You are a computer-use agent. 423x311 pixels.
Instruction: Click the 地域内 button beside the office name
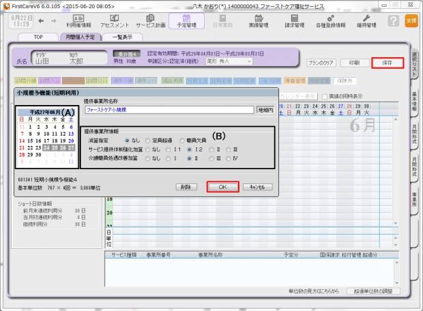click(x=265, y=109)
